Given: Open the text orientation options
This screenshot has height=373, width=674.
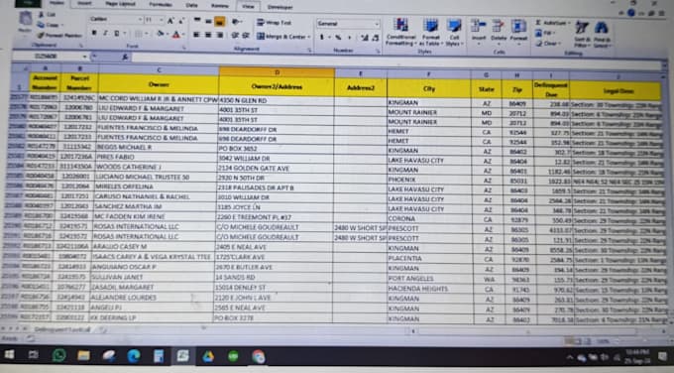Looking at the screenshot, I should pos(236,22).
